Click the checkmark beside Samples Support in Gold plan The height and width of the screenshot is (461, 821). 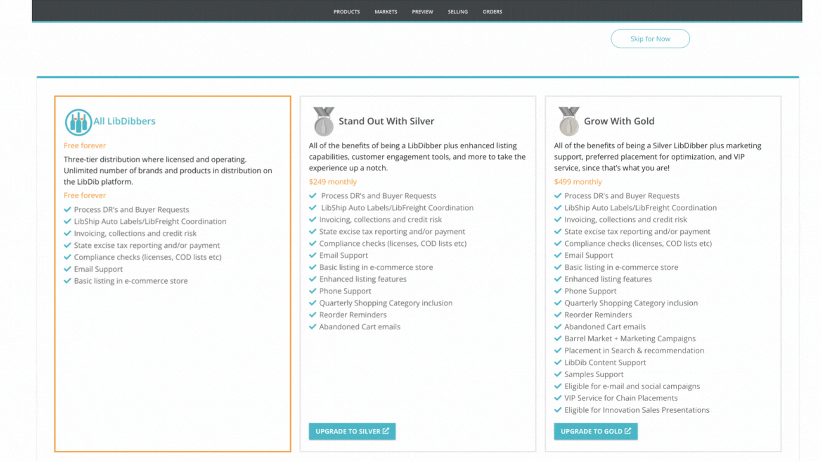(x=557, y=374)
